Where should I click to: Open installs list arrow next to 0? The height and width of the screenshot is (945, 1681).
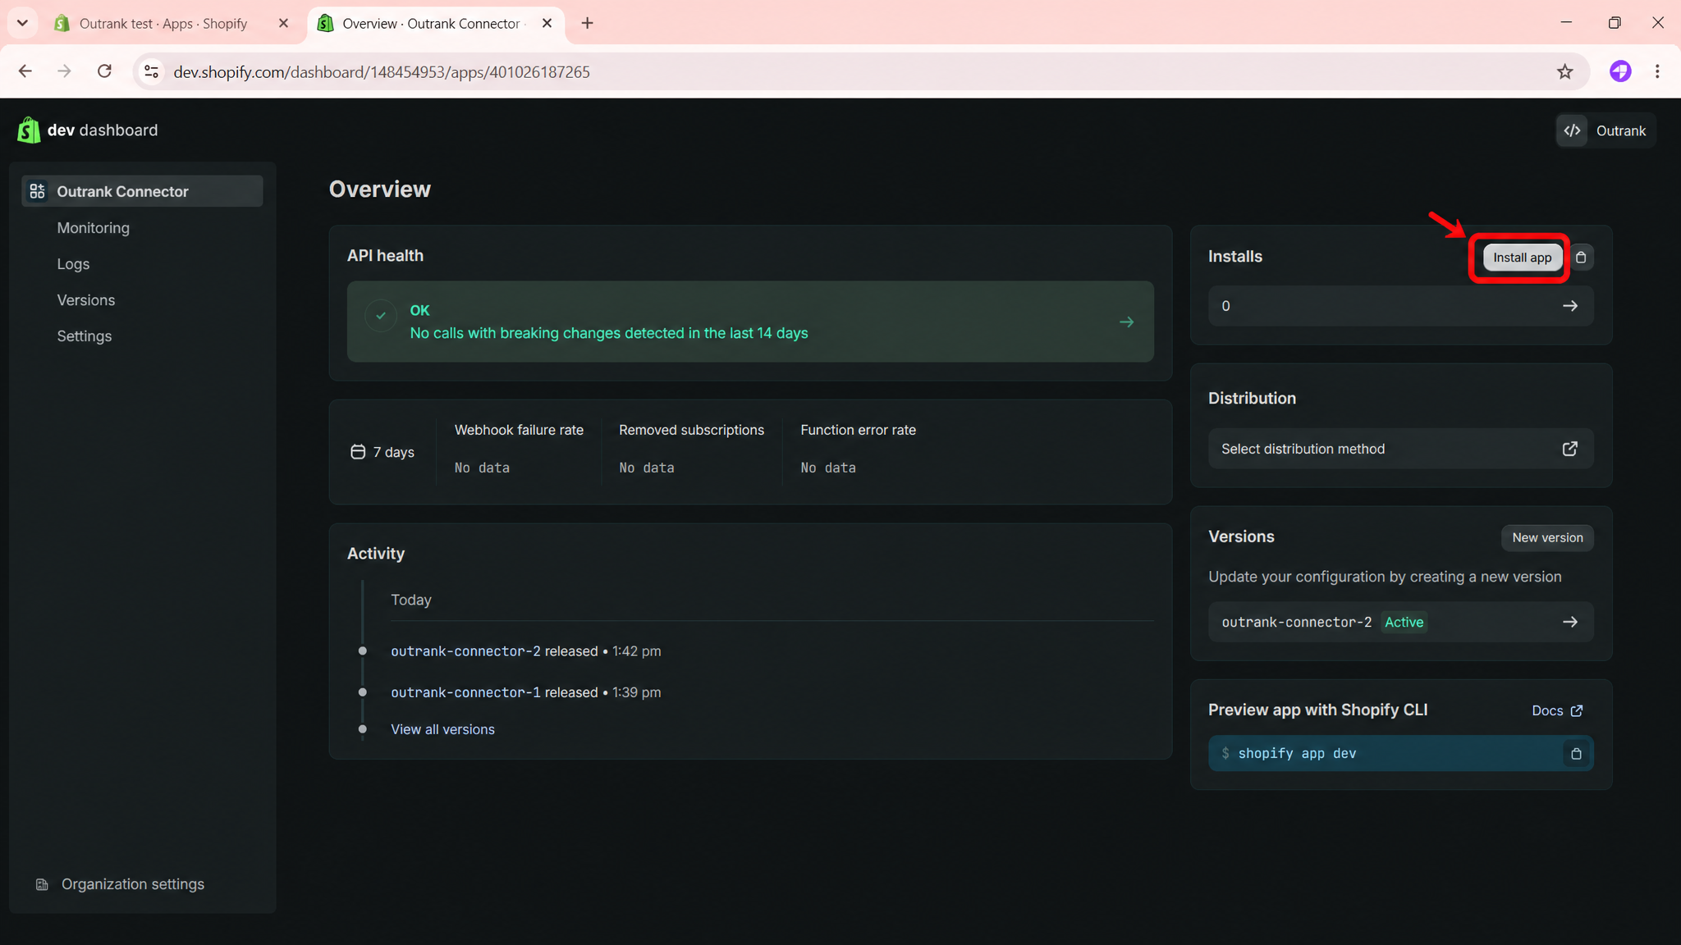click(x=1569, y=306)
